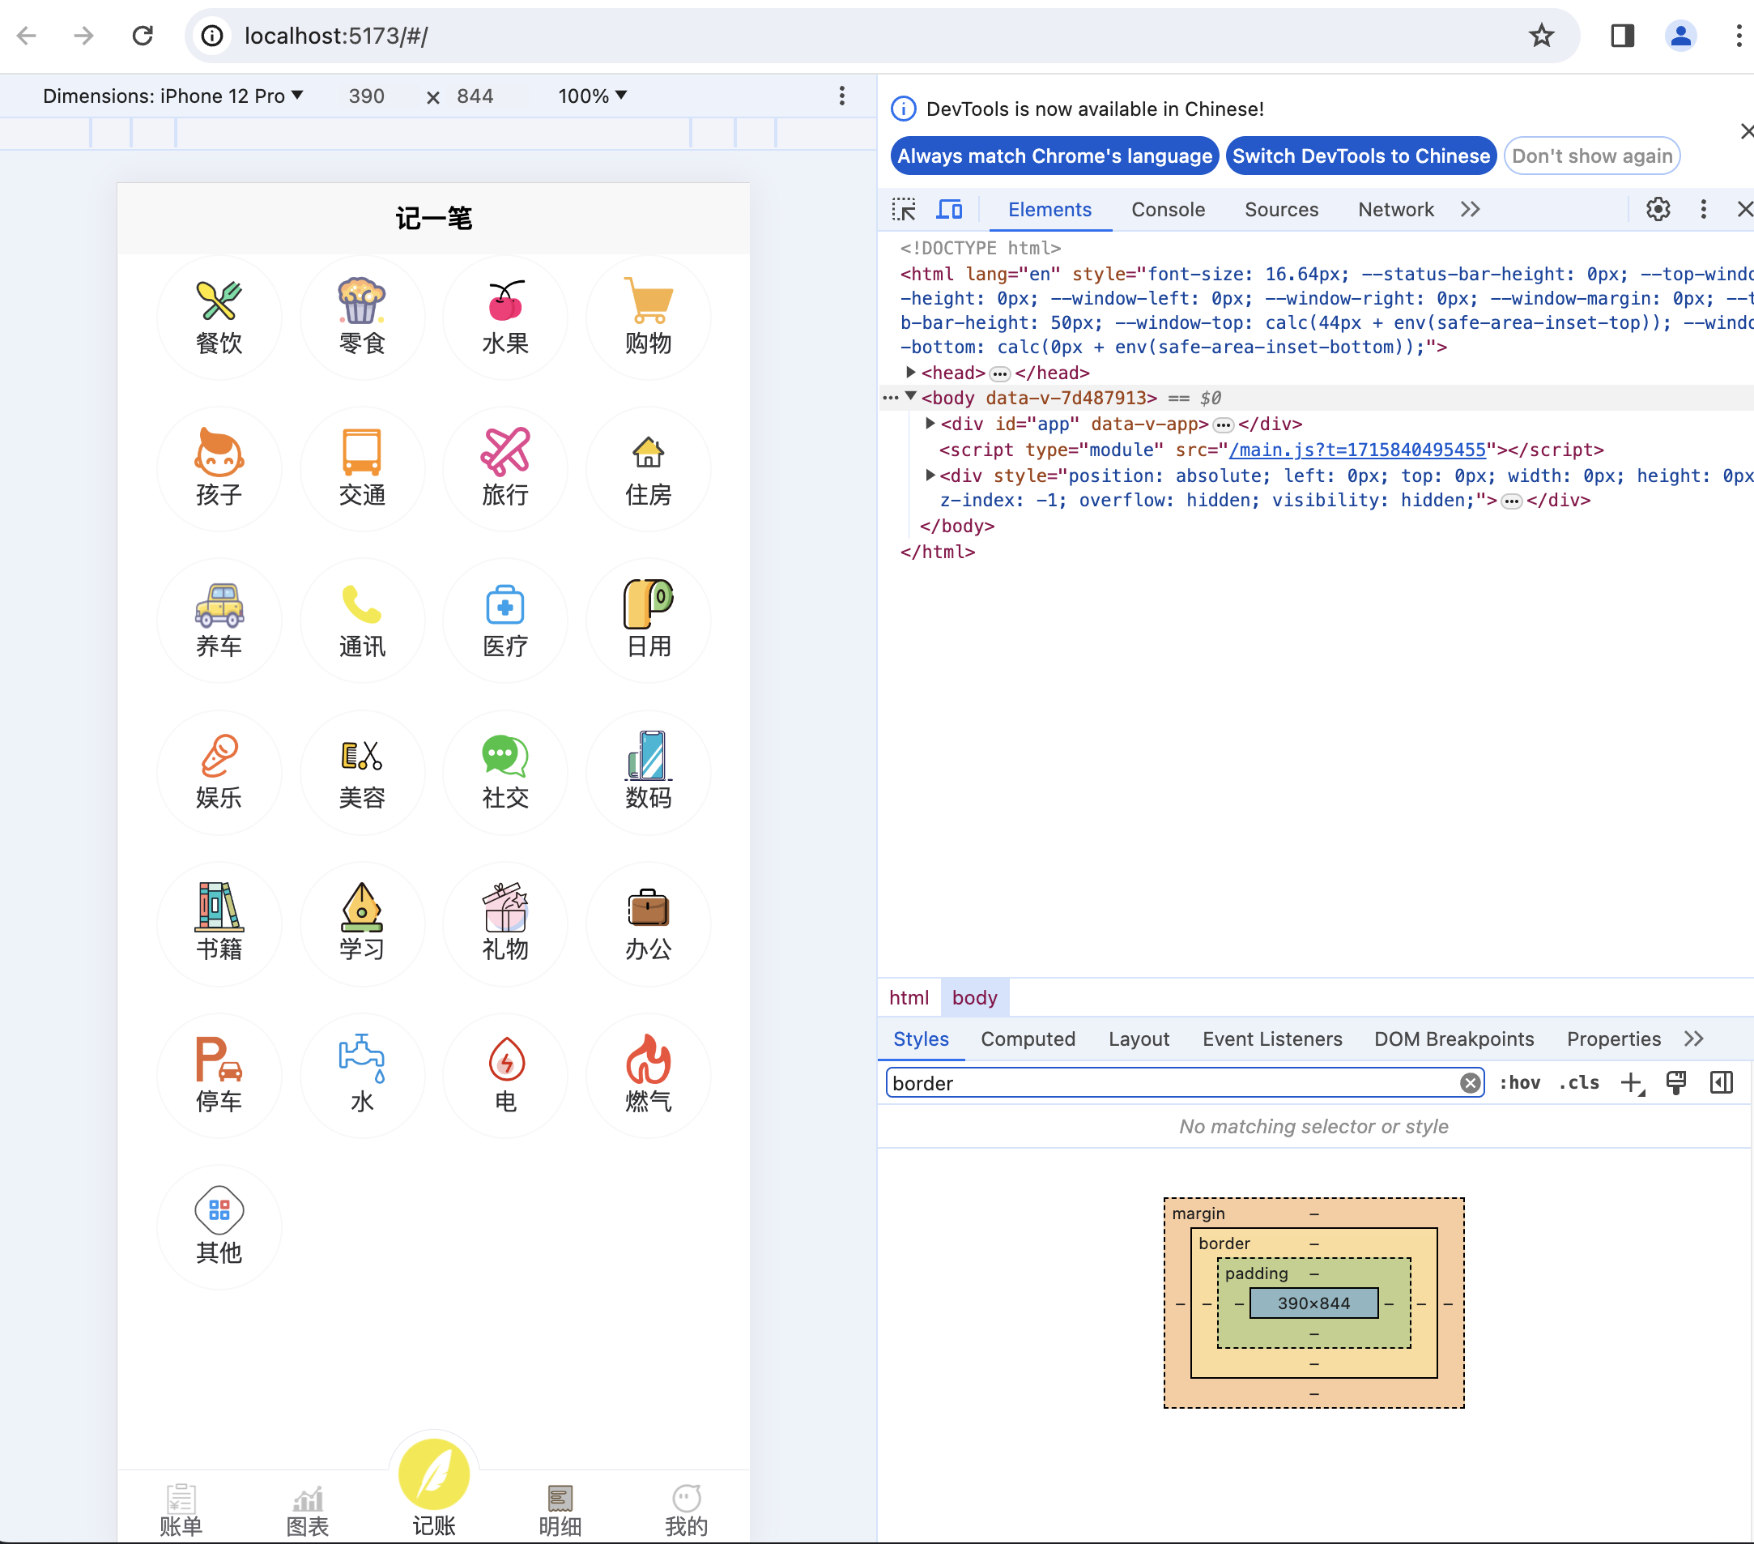The height and width of the screenshot is (1544, 1754).
Task: Toggle the rendering emulations paintbrush icon
Action: 1676,1083
